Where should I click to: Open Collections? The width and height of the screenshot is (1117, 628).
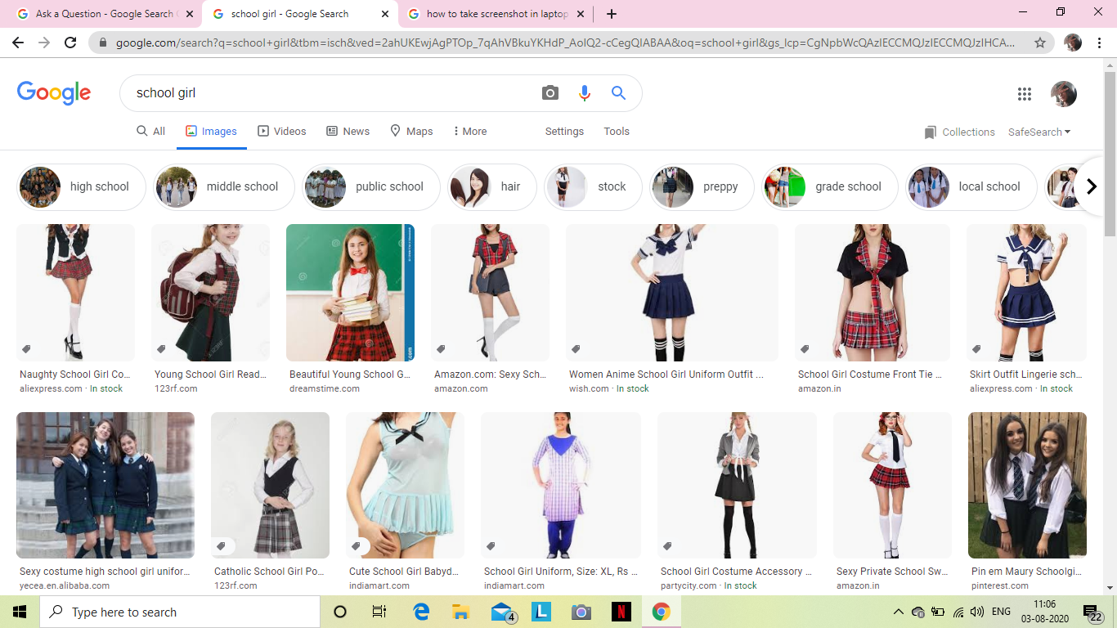click(x=959, y=132)
